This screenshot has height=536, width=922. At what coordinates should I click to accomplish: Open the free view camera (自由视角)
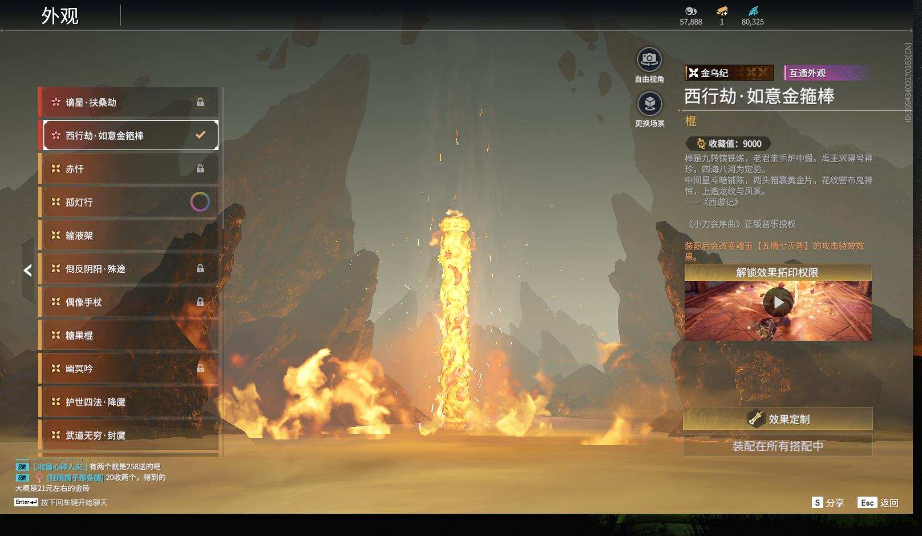(x=649, y=59)
